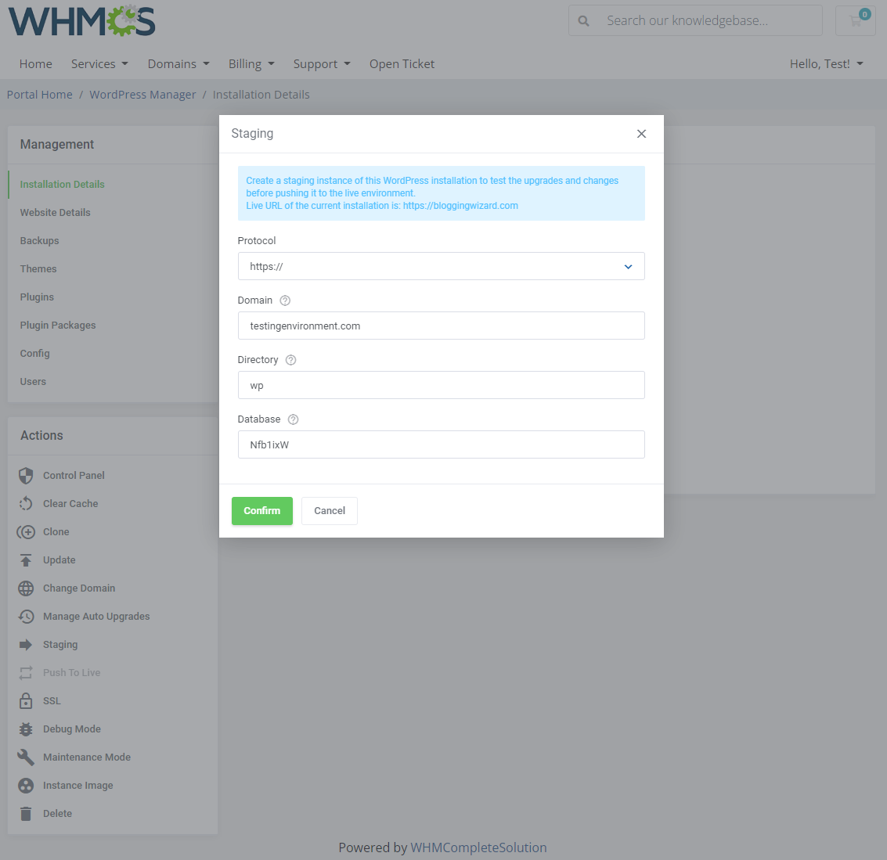Click the Manage Auto Upgrades action label
887x860 pixels.
(x=97, y=617)
